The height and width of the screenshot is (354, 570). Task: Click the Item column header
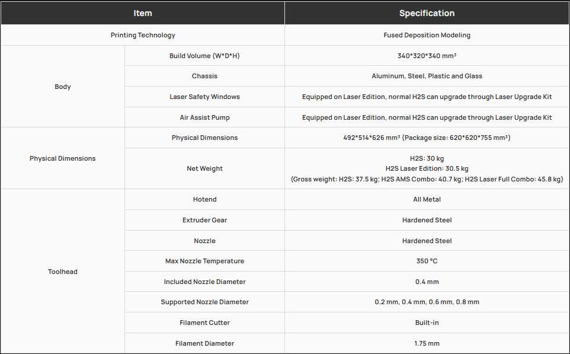tap(143, 13)
